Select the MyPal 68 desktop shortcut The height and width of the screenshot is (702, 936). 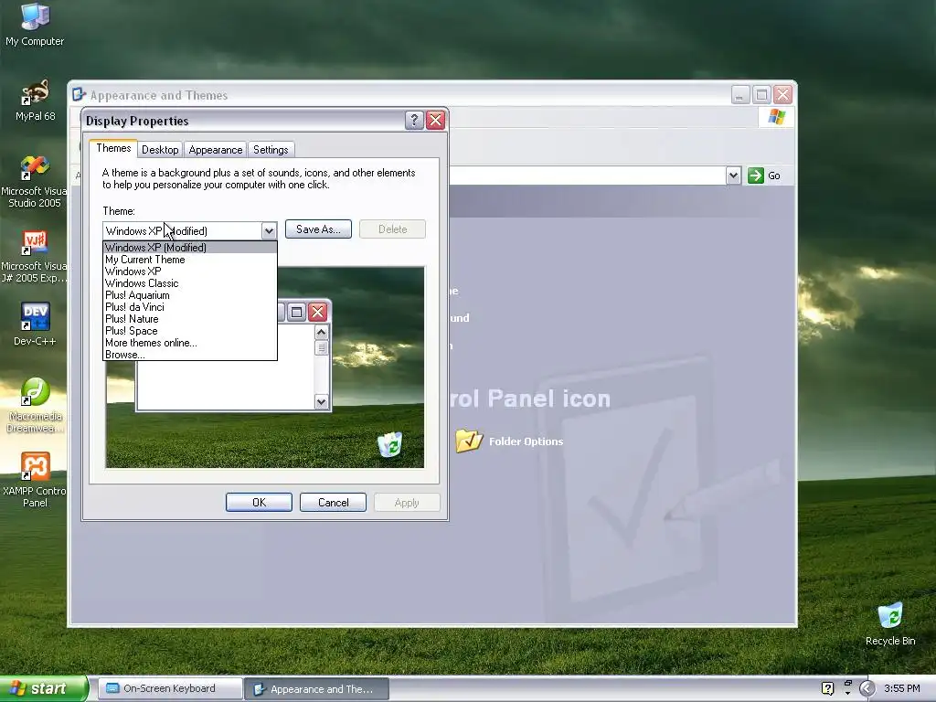[x=35, y=99]
